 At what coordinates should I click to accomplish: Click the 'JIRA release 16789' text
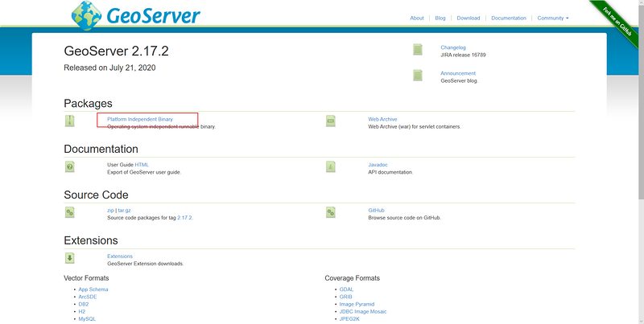click(464, 55)
